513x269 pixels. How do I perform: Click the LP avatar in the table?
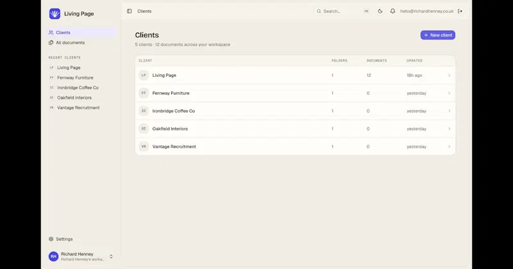pyautogui.click(x=144, y=75)
